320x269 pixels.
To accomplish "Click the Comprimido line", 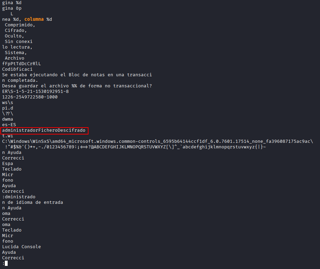I will coord(20,25).
